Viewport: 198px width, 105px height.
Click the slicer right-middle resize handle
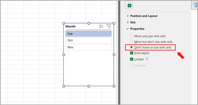[x=114, y=55]
